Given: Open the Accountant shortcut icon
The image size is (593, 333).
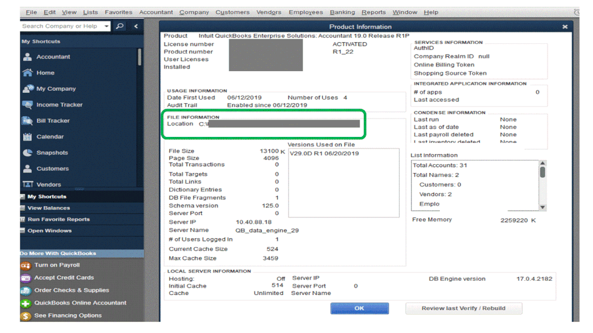Looking at the screenshot, I should 27,57.
